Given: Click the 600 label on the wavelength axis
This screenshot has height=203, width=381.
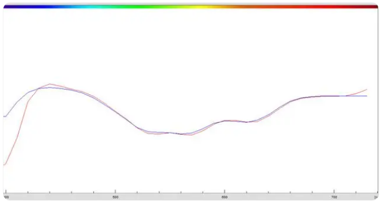Looking at the screenshot, I should point(225,197).
